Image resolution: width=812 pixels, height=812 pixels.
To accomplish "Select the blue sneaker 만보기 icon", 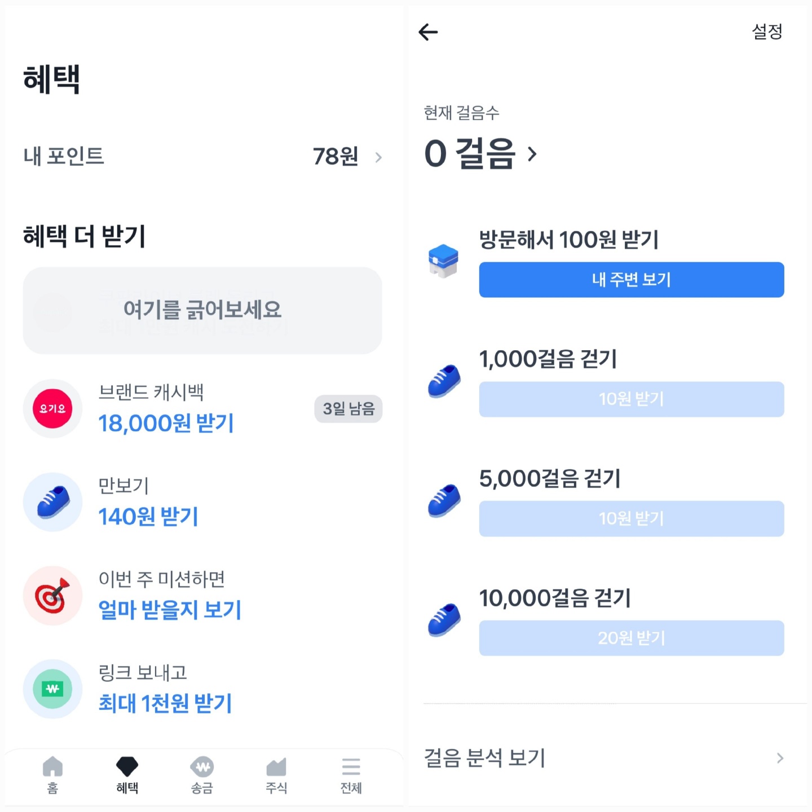I will click(x=52, y=501).
